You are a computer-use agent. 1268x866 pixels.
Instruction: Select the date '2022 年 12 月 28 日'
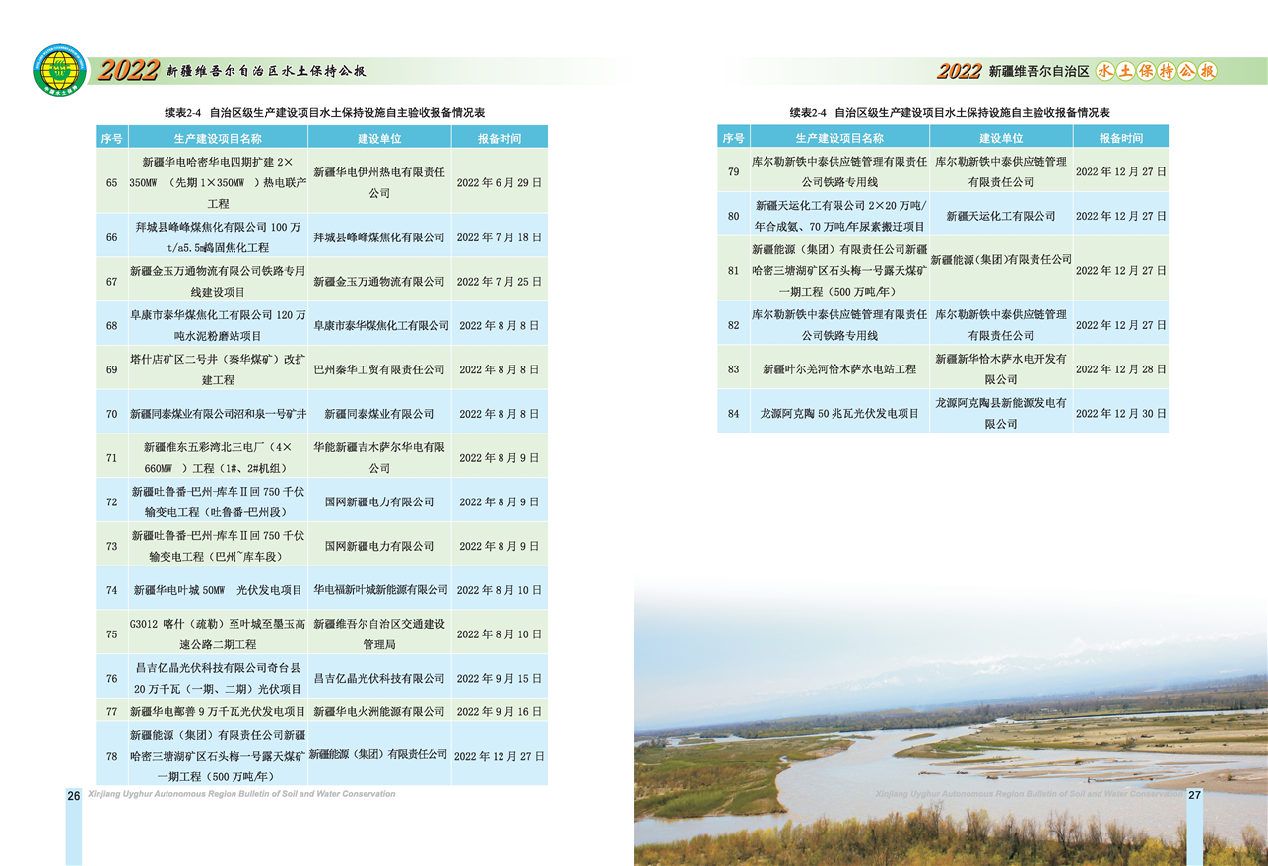click(x=1121, y=369)
